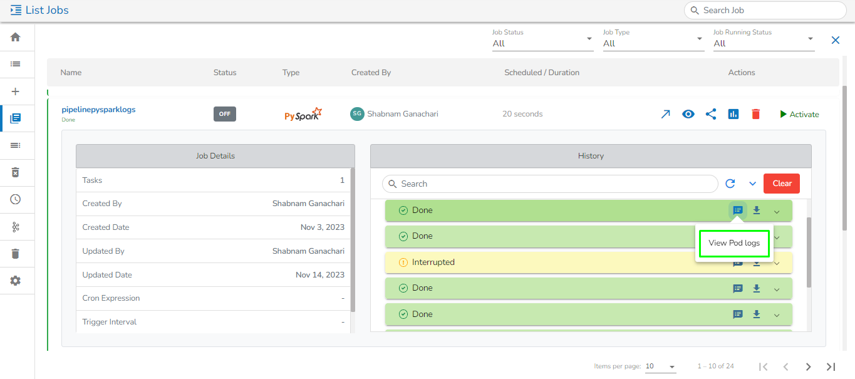Refresh the History list
The height and width of the screenshot is (379, 855).
coord(730,184)
